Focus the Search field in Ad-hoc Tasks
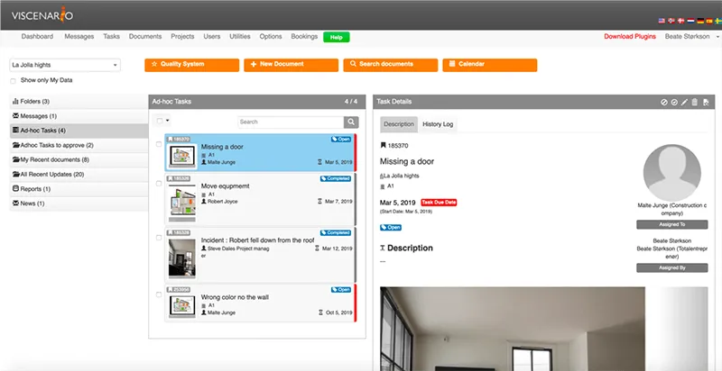This screenshot has width=722, height=371. pyautogui.click(x=291, y=122)
